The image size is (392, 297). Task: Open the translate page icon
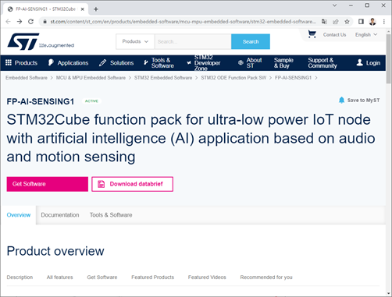324,22
